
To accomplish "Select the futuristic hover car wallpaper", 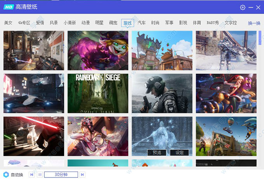I will pos(34,93).
